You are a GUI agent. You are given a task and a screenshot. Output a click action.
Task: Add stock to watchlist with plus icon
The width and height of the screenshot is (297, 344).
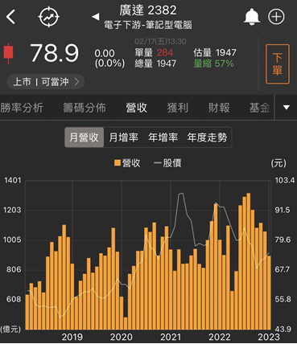tap(276, 17)
